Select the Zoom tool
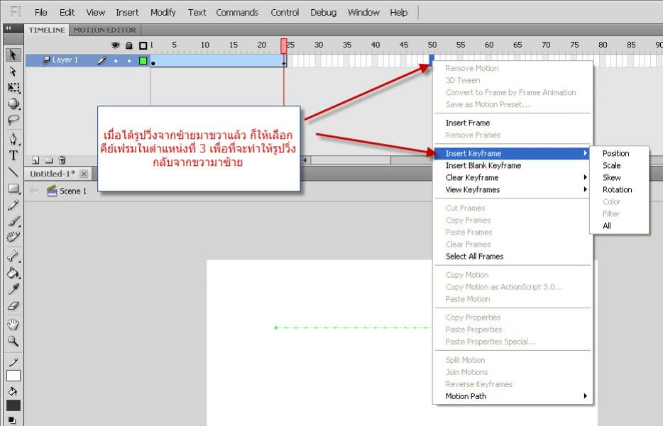 click(x=13, y=341)
